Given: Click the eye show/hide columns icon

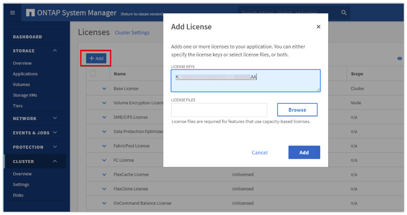Looking at the screenshot, I should click(x=400, y=59).
